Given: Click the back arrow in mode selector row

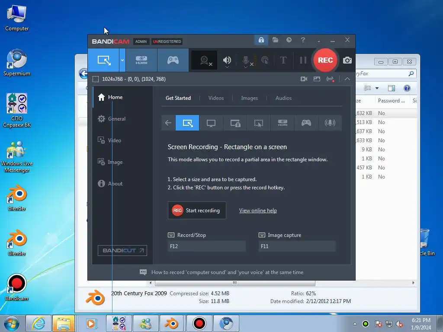Looking at the screenshot, I should click(x=168, y=123).
